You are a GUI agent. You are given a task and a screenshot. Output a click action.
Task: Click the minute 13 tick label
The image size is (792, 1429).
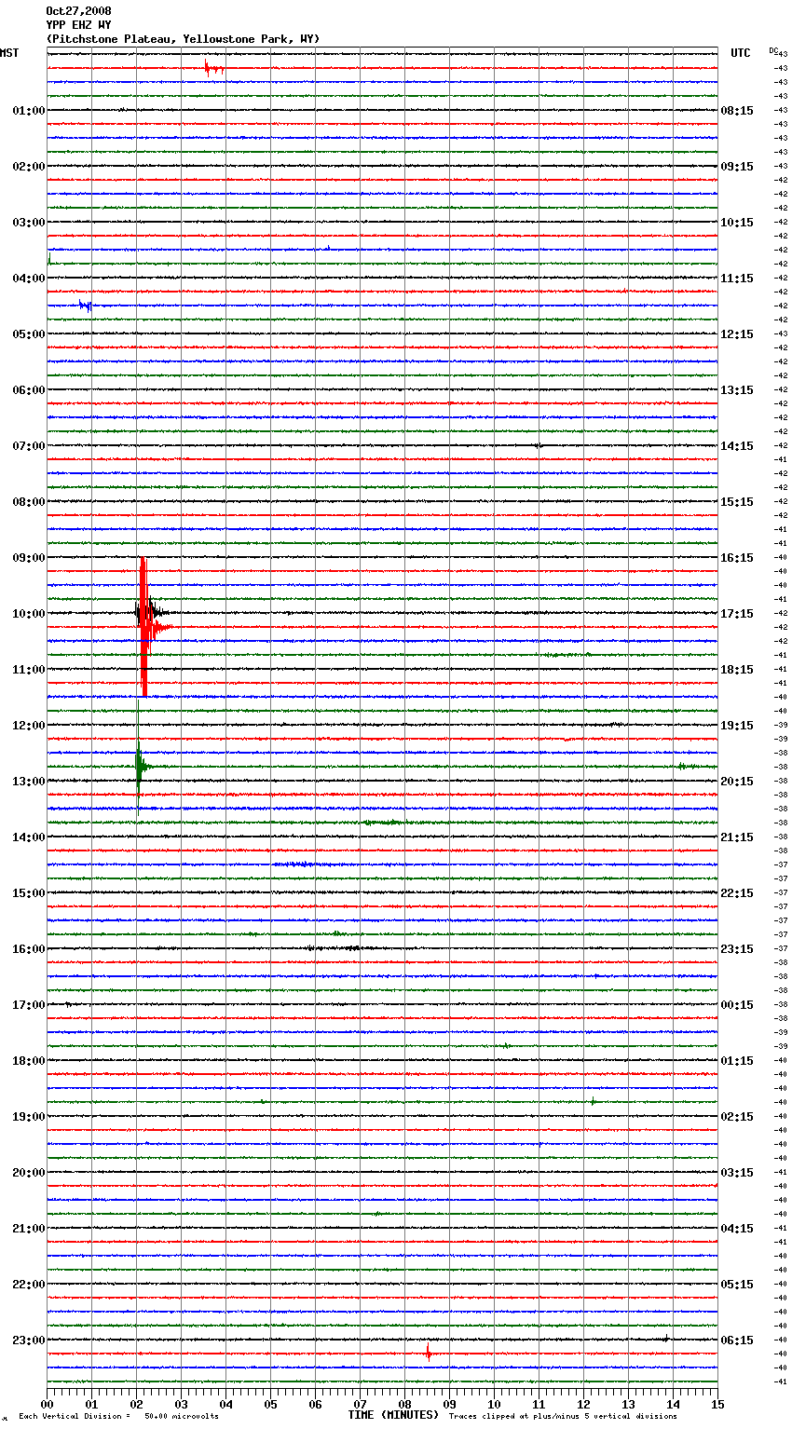pyautogui.click(x=628, y=1404)
